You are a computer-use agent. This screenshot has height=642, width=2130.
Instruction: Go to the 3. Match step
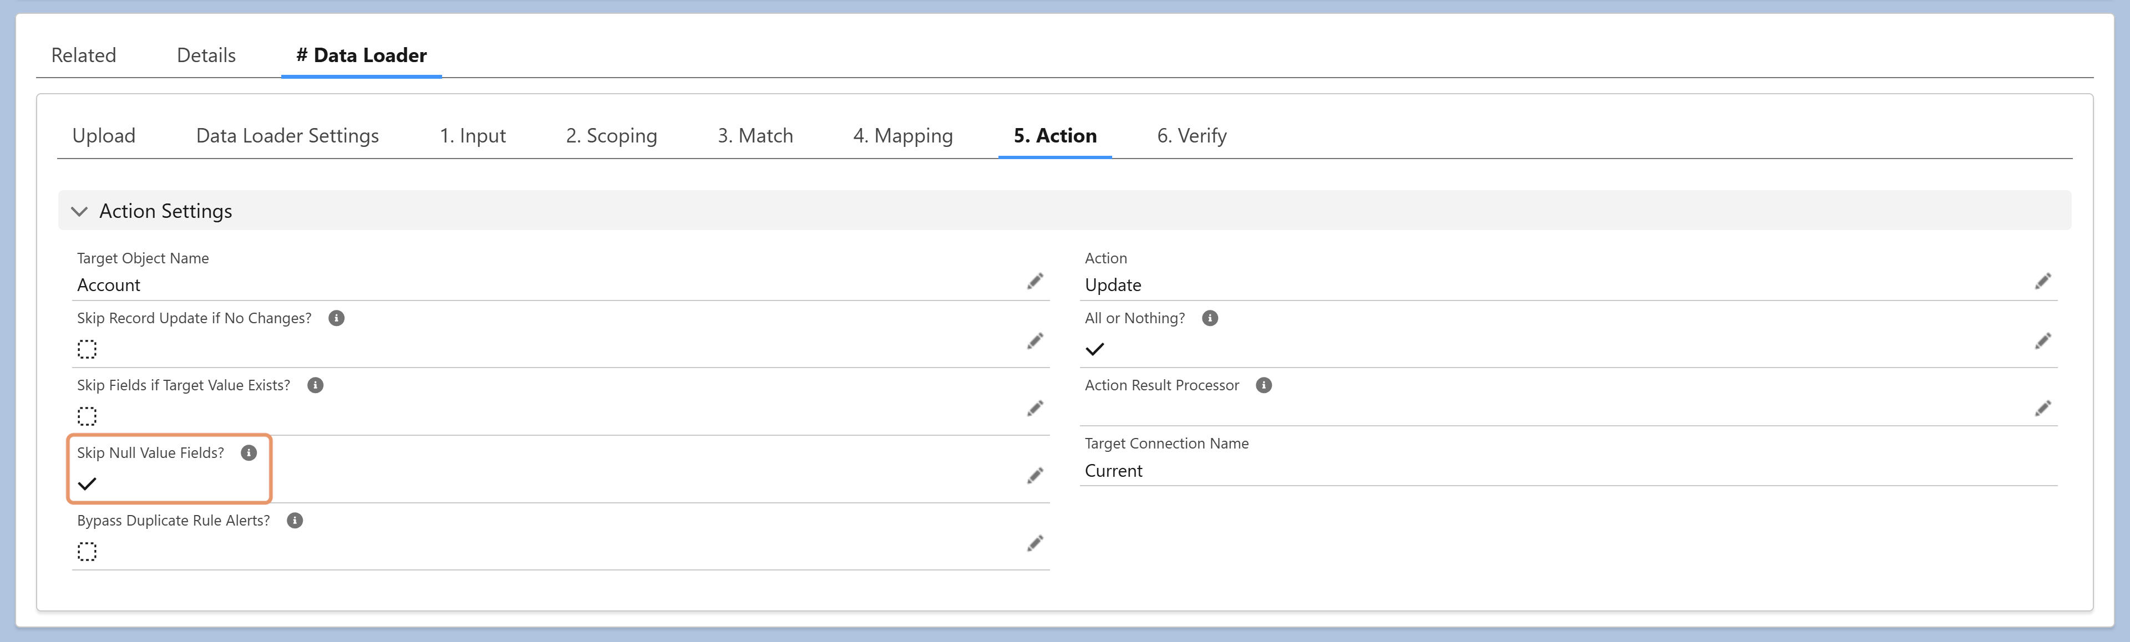[755, 135]
